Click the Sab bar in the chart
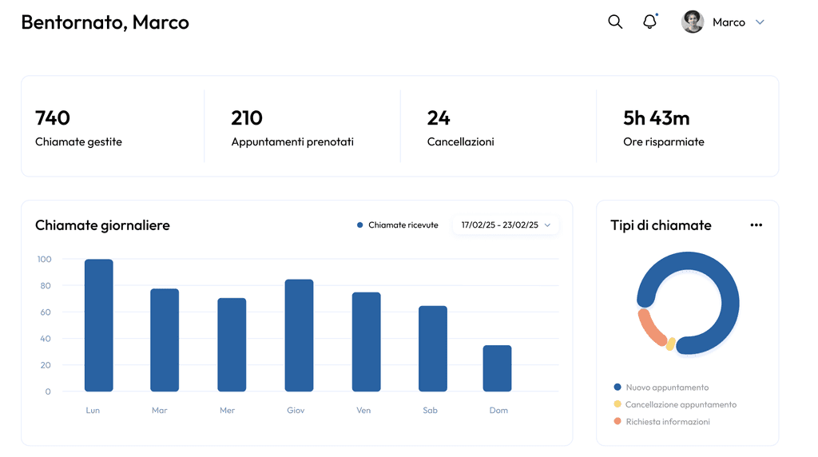818x457 pixels. click(433, 348)
